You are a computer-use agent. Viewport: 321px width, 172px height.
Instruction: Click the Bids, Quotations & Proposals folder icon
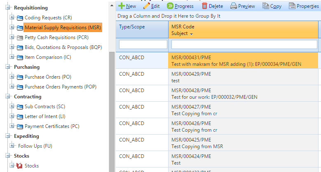20,48
